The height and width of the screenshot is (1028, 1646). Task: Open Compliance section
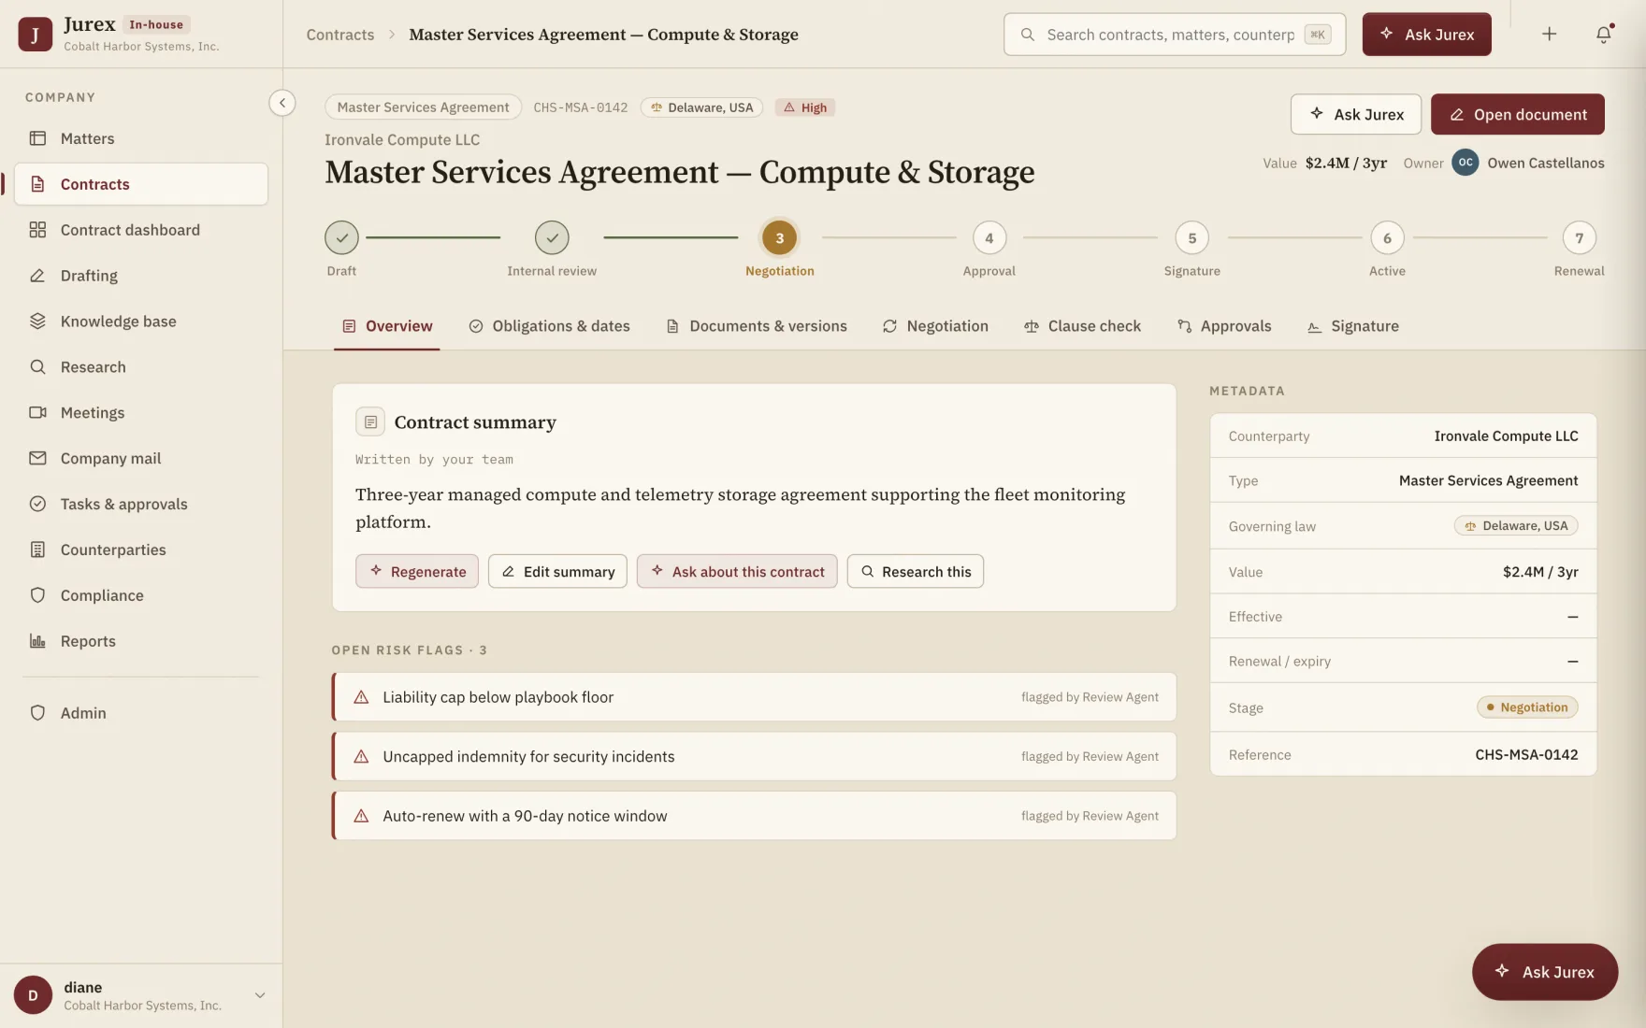[x=141, y=596]
